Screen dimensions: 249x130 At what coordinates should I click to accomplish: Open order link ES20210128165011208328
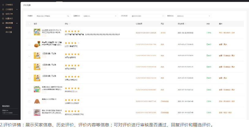coord(146,32)
